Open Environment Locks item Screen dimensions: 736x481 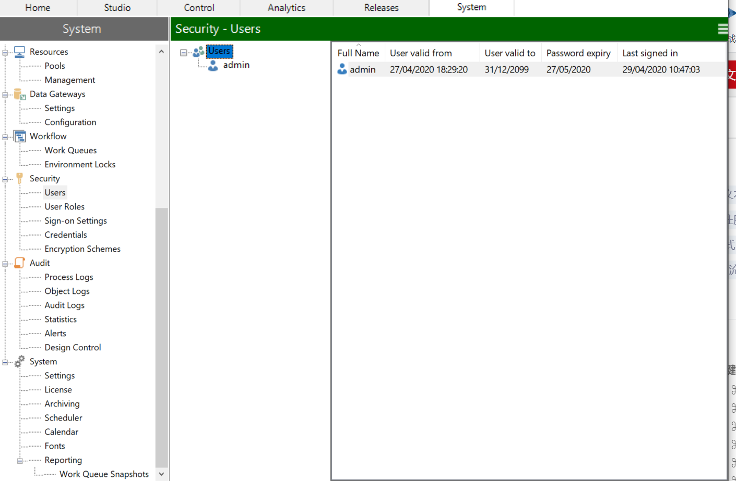click(80, 164)
